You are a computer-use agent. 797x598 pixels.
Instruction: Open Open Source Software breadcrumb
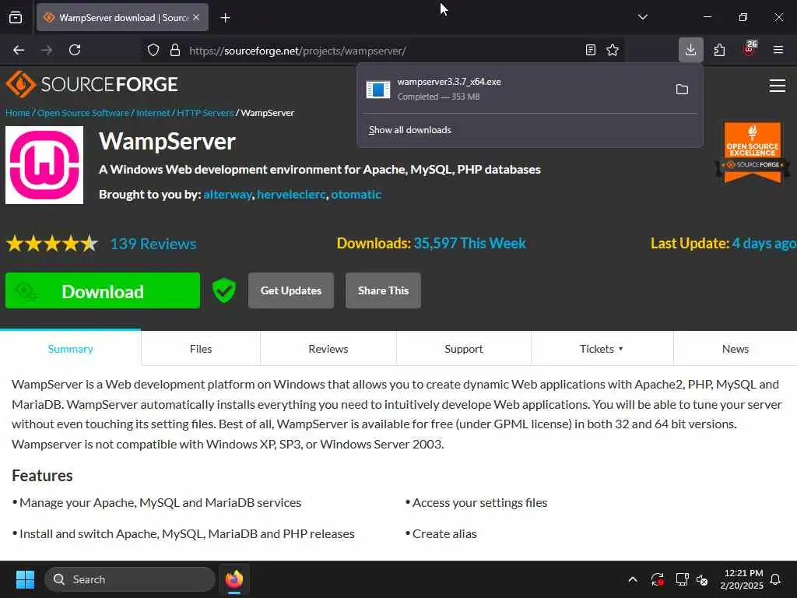83,113
